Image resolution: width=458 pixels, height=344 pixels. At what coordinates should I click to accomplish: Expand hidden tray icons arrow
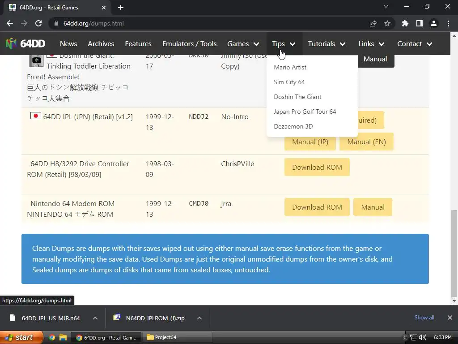[404, 337]
